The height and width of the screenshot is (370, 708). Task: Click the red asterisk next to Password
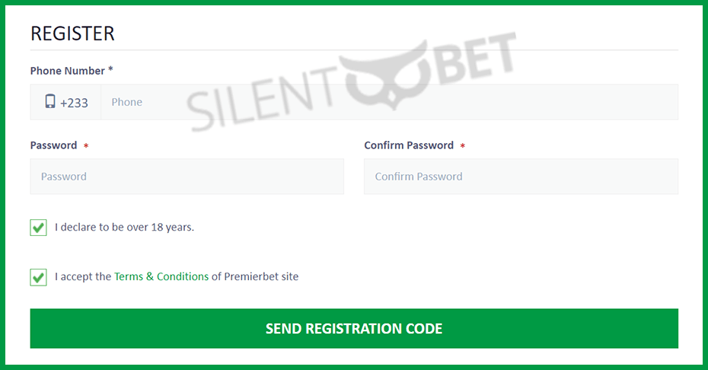click(x=86, y=145)
